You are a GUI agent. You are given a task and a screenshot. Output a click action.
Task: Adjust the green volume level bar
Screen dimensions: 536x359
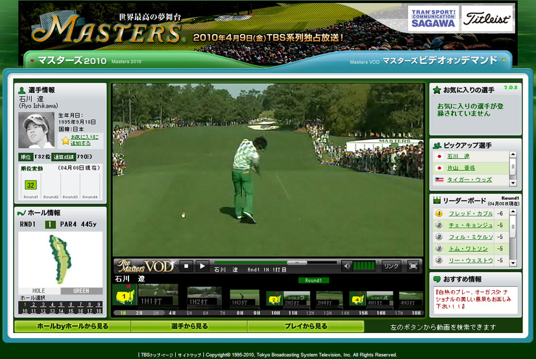coord(365,266)
